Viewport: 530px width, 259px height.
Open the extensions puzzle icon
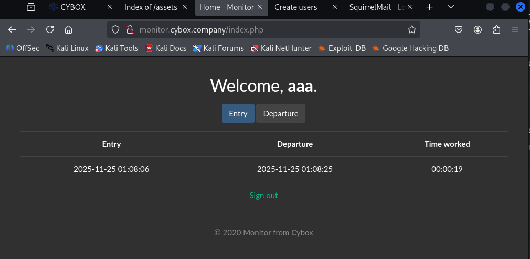pos(496,30)
